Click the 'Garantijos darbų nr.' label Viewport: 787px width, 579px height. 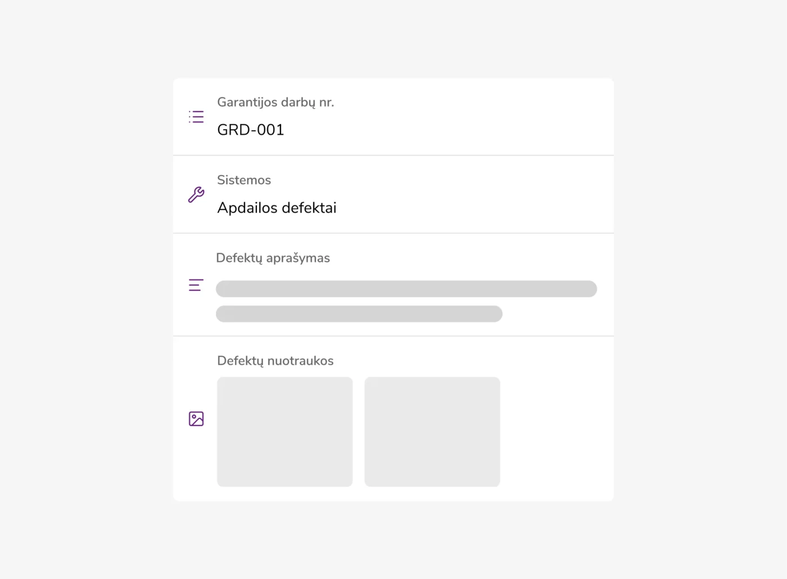275,102
